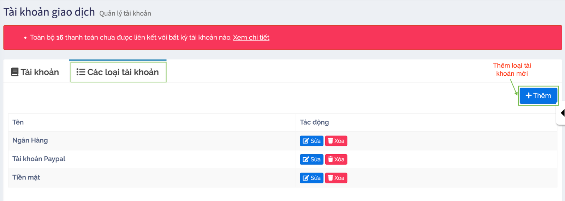This screenshot has width=565, height=201.
Task: Select the Tiền mặt row name
Action: point(26,177)
